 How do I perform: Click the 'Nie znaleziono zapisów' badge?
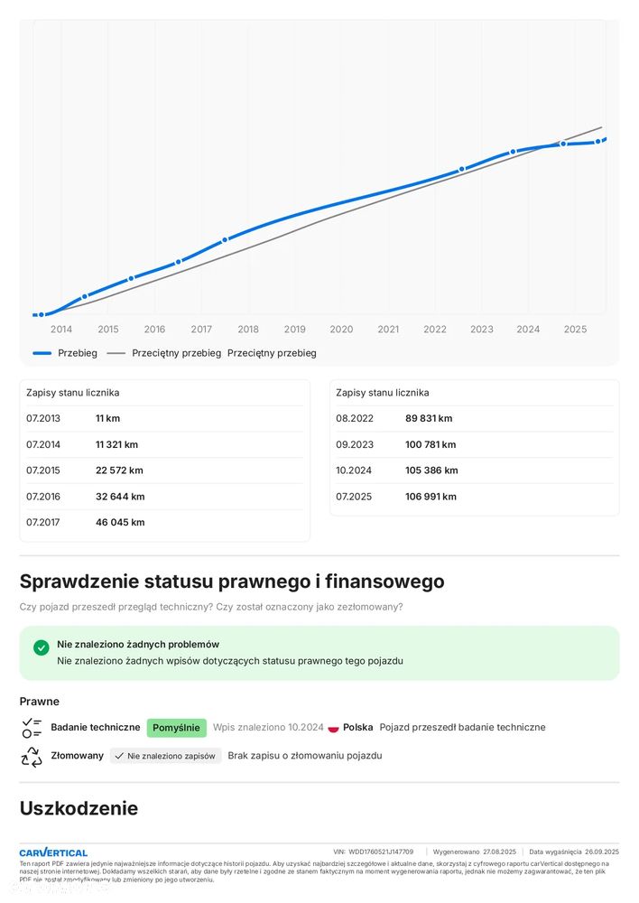click(166, 756)
